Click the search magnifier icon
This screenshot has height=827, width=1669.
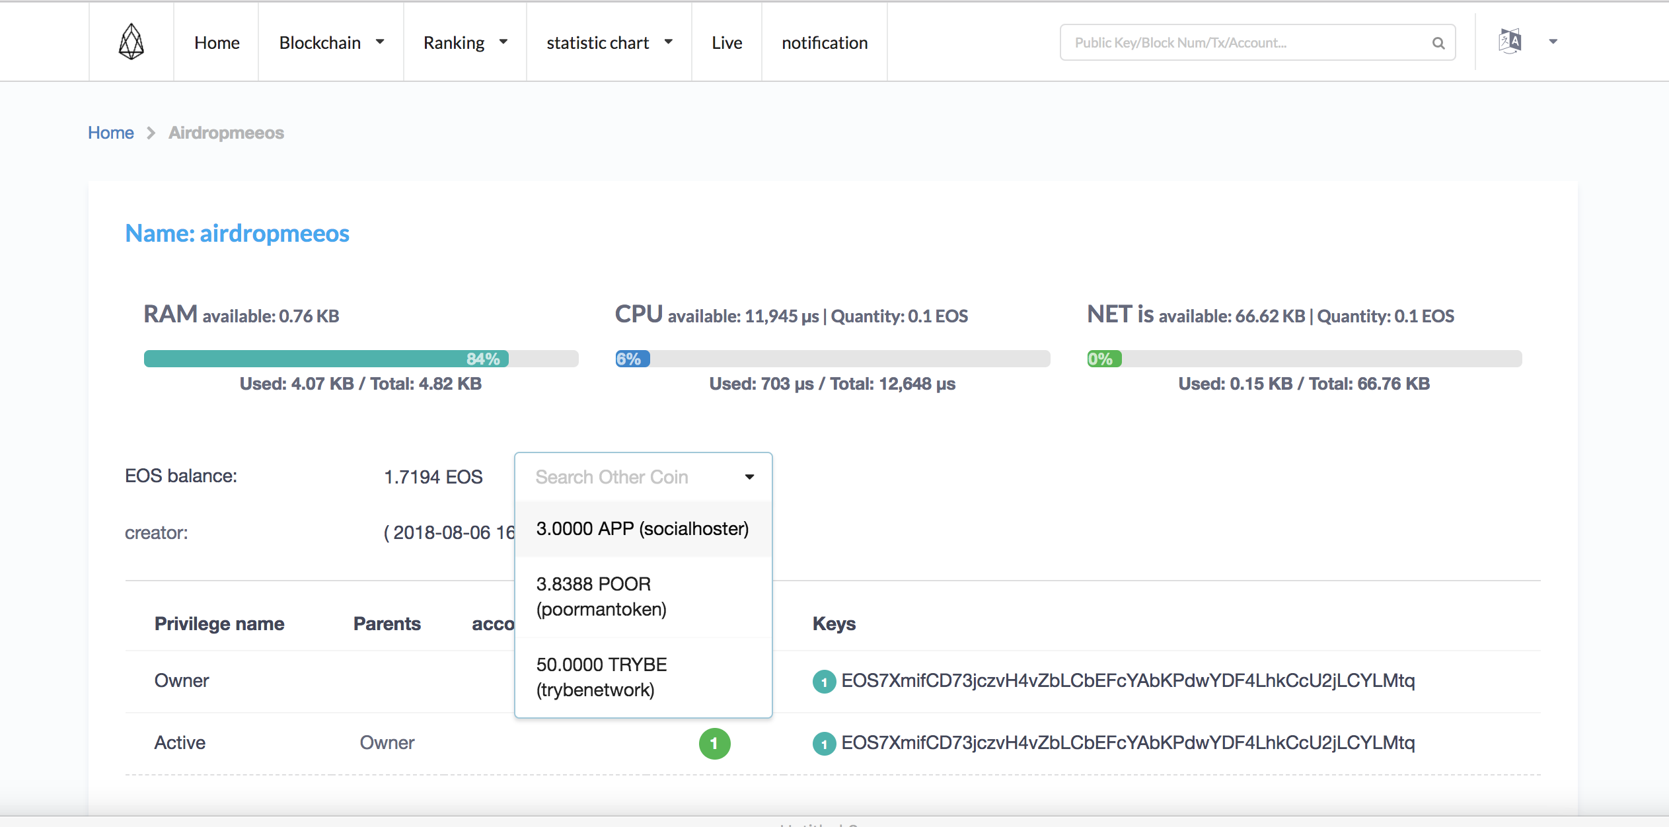pyautogui.click(x=1438, y=43)
